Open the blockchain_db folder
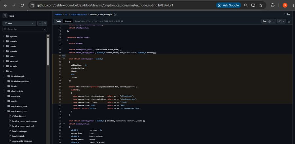The height and width of the screenshot is (144, 295). point(18,76)
